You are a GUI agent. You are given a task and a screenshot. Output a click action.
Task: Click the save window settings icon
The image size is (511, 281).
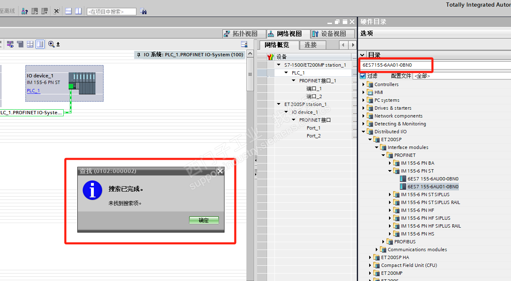coord(244,44)
